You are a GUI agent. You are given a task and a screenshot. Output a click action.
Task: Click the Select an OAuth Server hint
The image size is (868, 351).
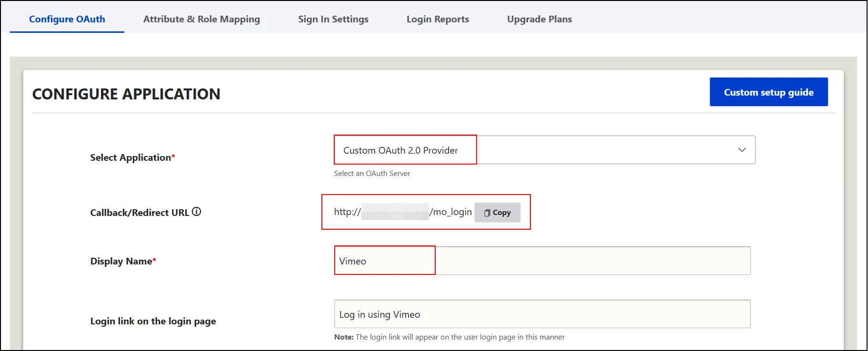372,174
